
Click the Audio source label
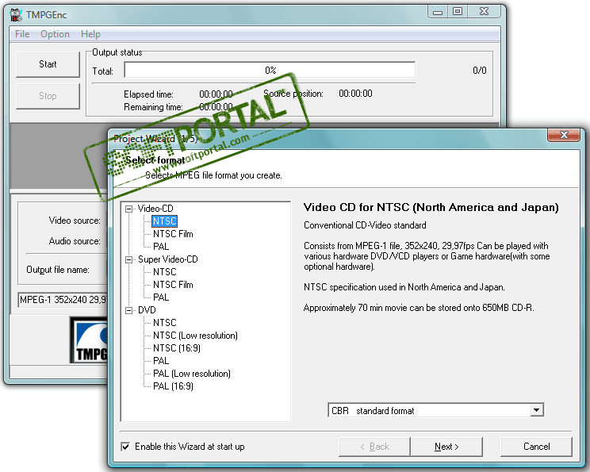click(x=75, y=241)
